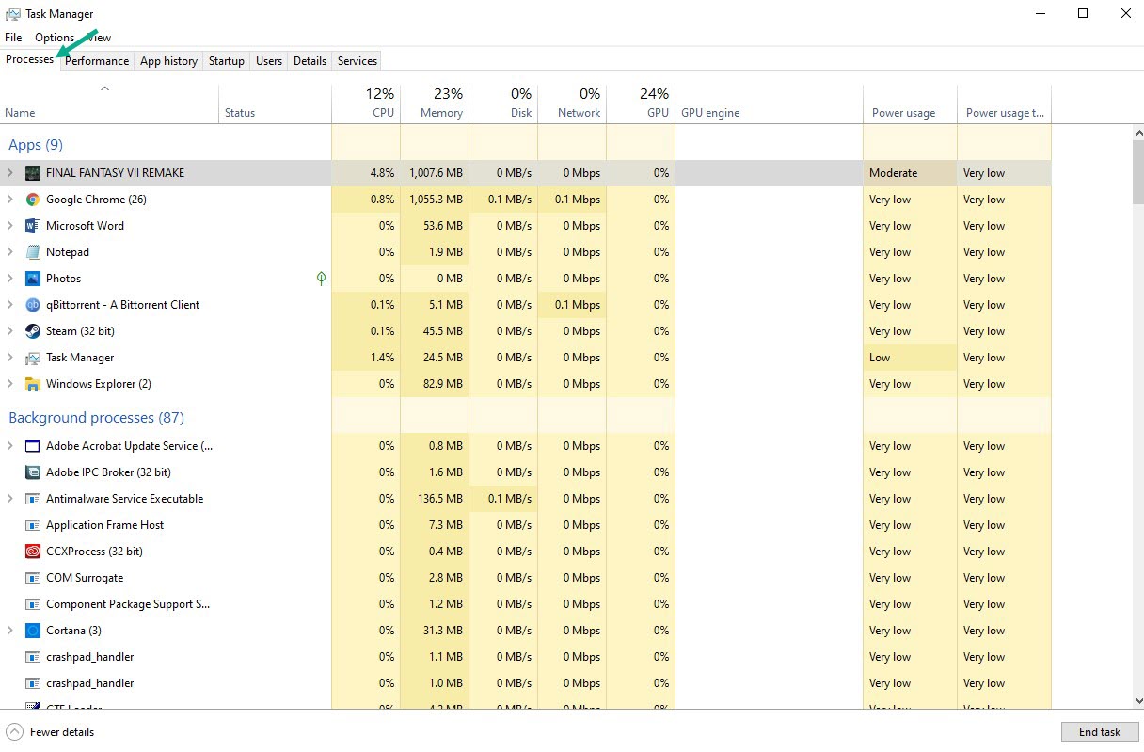Click the Microsoft Word process icon
This screenshot has height=752, width=1144.
pos(33,226)
